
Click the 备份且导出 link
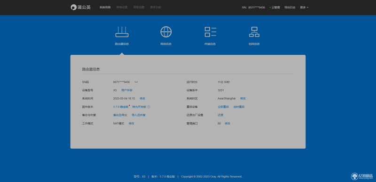pyautogui.click(x=120, y=115)
